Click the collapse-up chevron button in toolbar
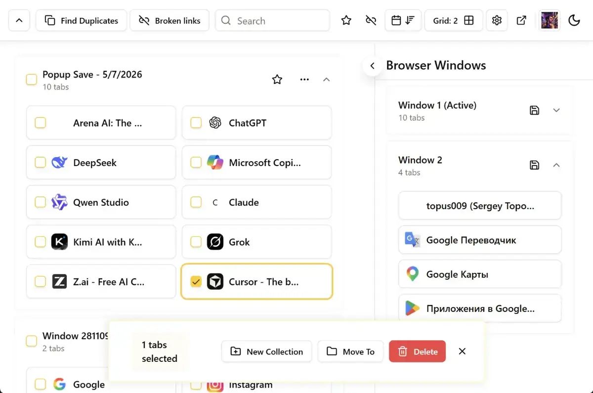Image resolution: width=593 pixels, height=393 pixels. [19, 21]
